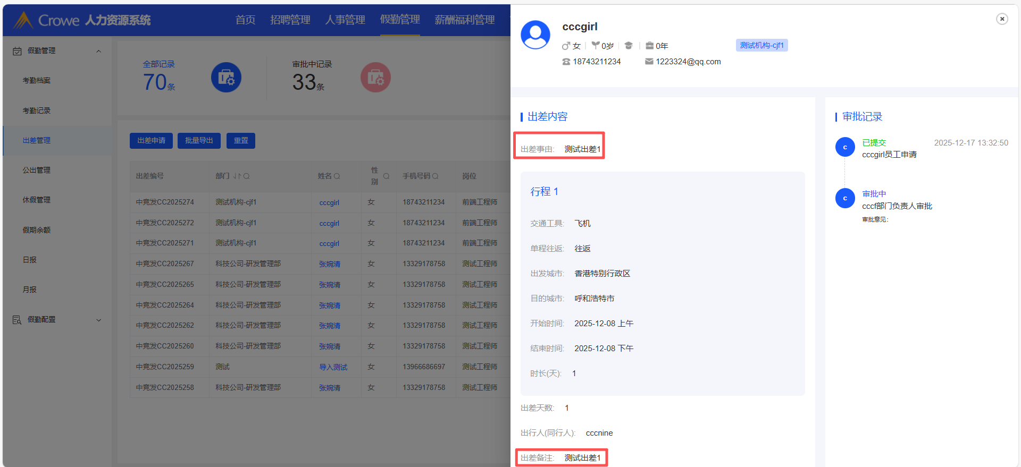Click the sort icon in 部门 column
Screen dimensions: 1021x467
(x=237, y=176)
